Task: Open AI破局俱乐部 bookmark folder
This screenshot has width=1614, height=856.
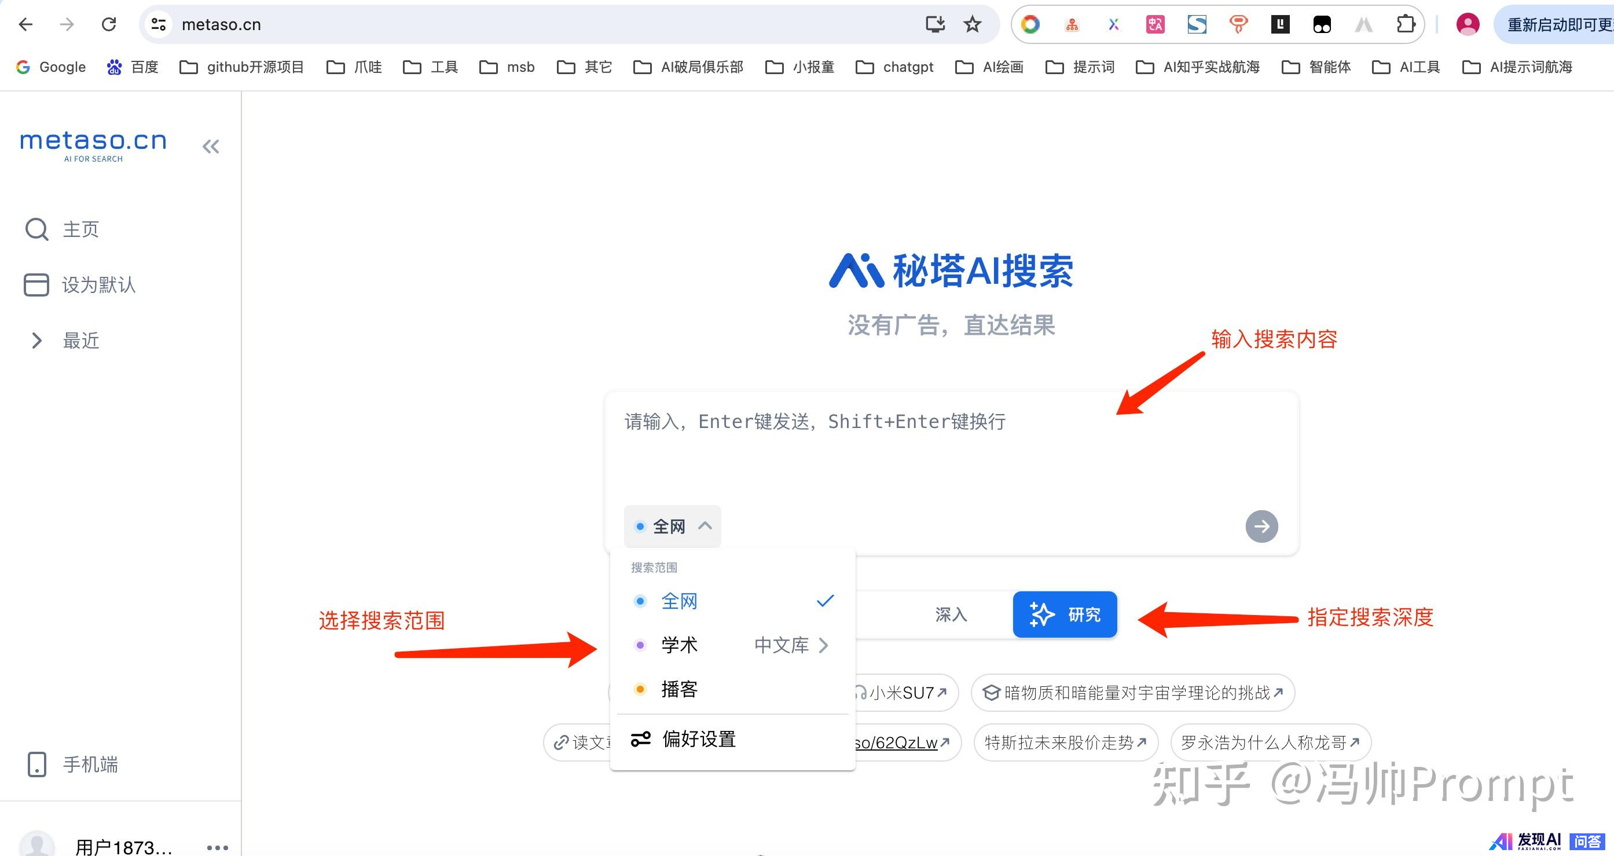Action: (688, 67)
